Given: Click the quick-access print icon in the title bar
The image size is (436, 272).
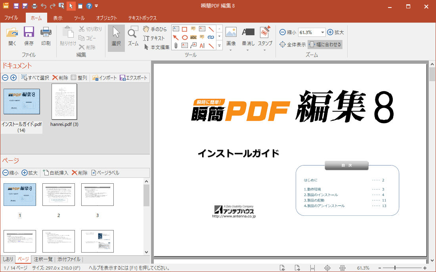Looking at the screenshot, I should pyautogui.click(x=34, y=6).
